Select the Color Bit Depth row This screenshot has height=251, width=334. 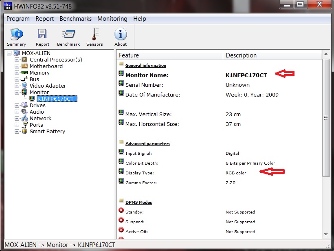click(x=220, y=163)
